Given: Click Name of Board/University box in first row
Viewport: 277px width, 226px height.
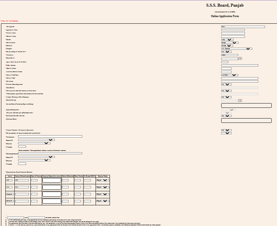Looking at the screenshot, I should pyautogui.click(x=52, y=180).
